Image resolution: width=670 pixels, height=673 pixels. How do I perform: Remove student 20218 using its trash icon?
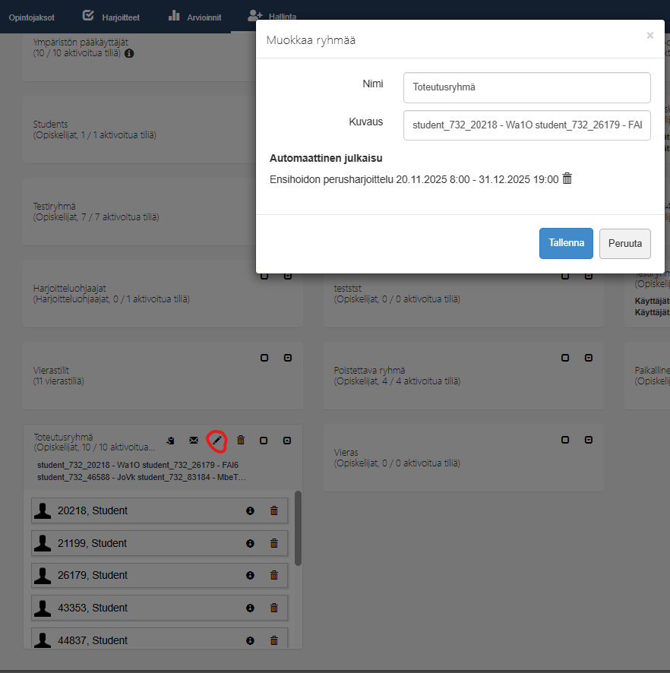coord(274,511)
